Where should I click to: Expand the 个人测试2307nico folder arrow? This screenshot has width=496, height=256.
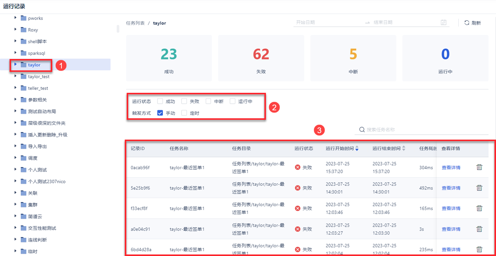pyautogui.click(x=15, y=181)
